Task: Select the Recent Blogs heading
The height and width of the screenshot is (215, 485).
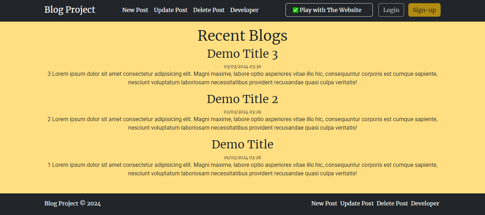Action: (x=243, y=35)
